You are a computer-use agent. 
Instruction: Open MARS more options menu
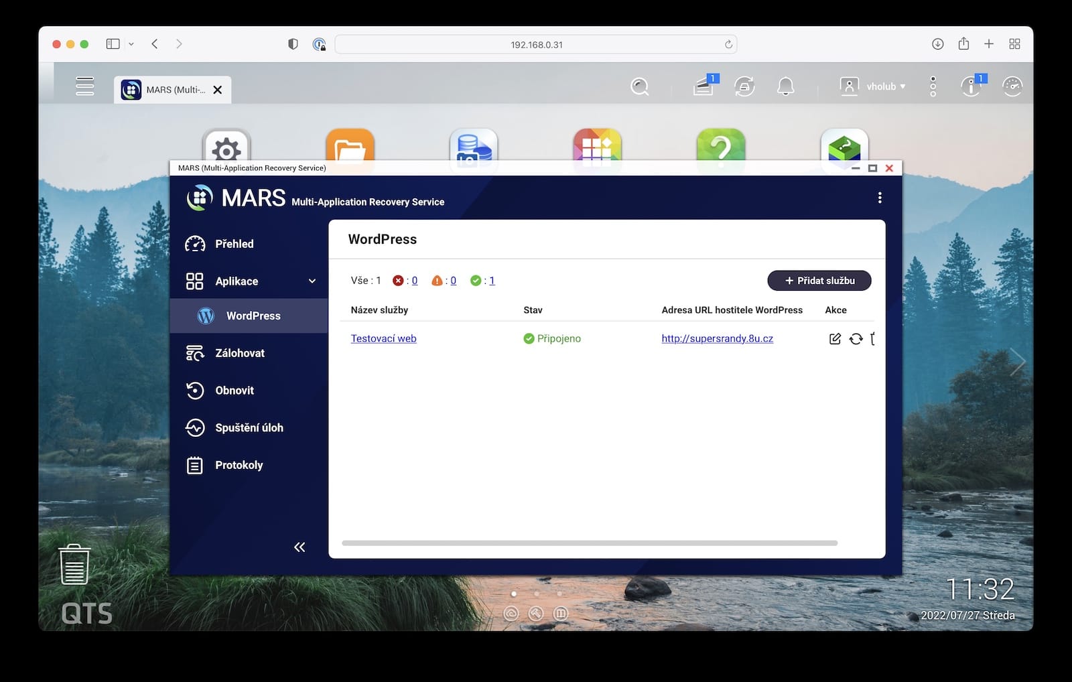[880, 198]
